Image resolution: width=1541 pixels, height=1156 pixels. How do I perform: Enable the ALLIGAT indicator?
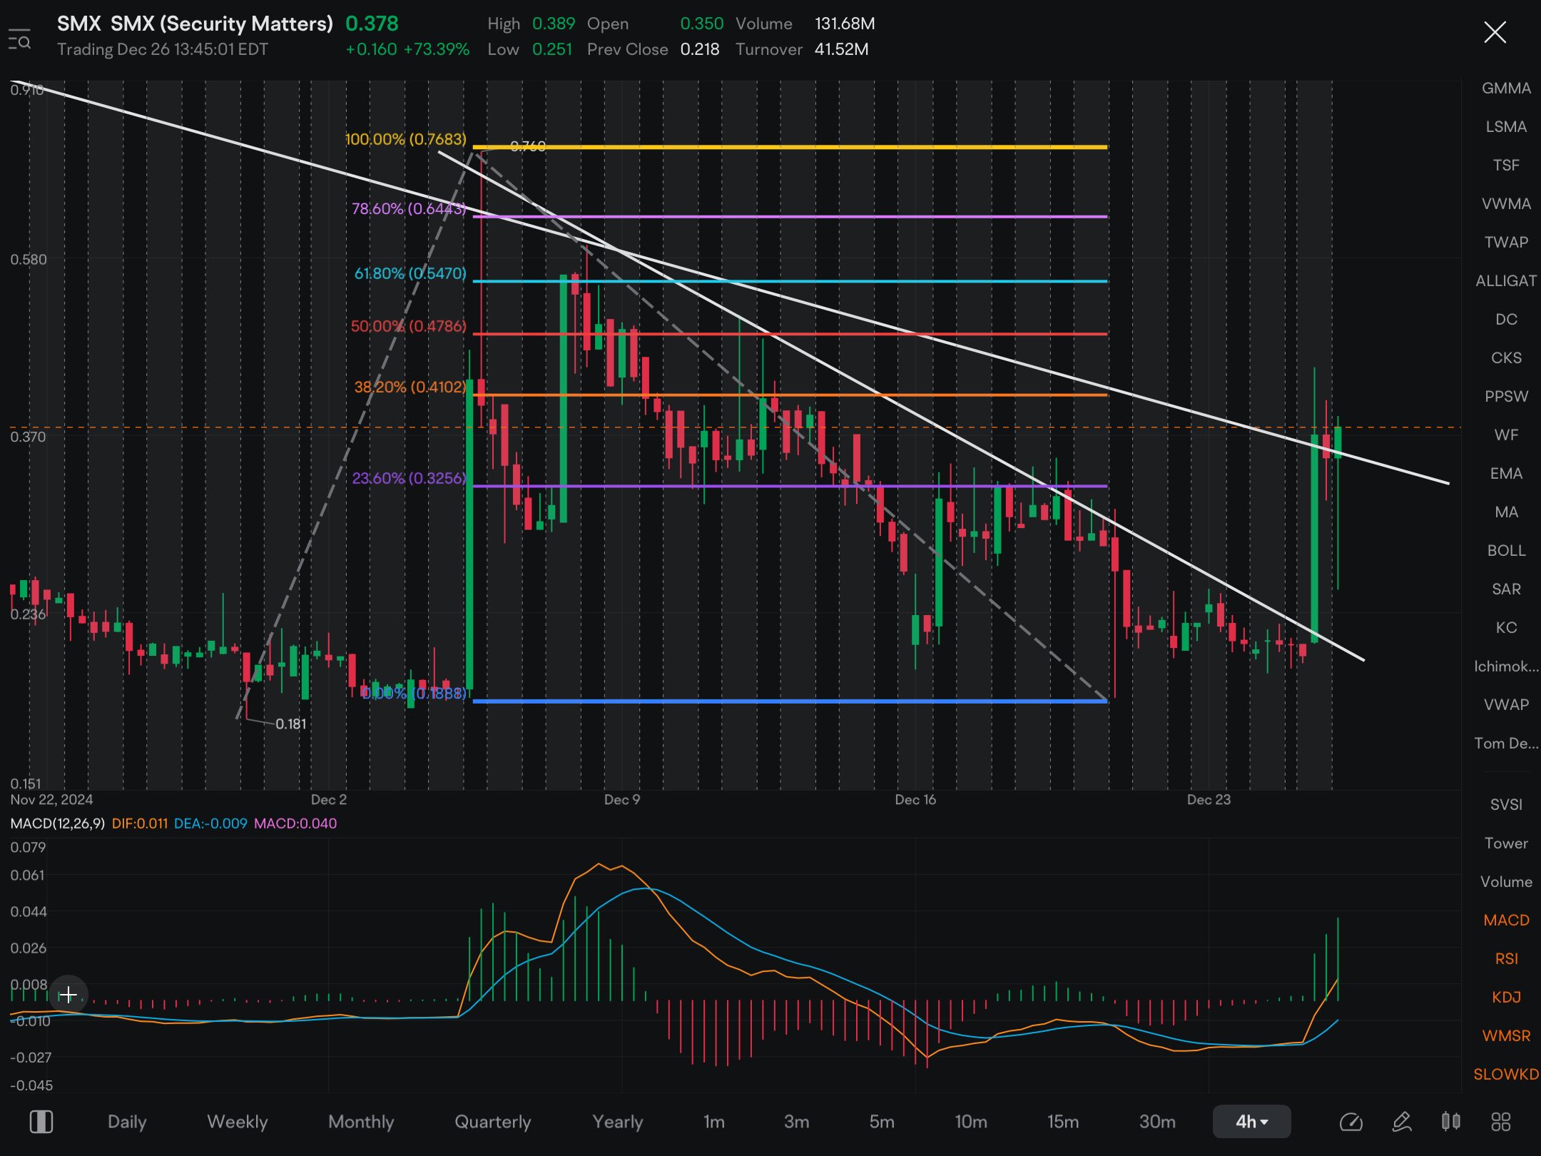(1506, 280)
